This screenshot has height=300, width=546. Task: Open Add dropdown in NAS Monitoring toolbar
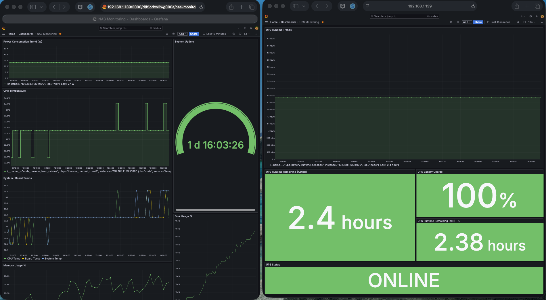click(x=182, y=34)
